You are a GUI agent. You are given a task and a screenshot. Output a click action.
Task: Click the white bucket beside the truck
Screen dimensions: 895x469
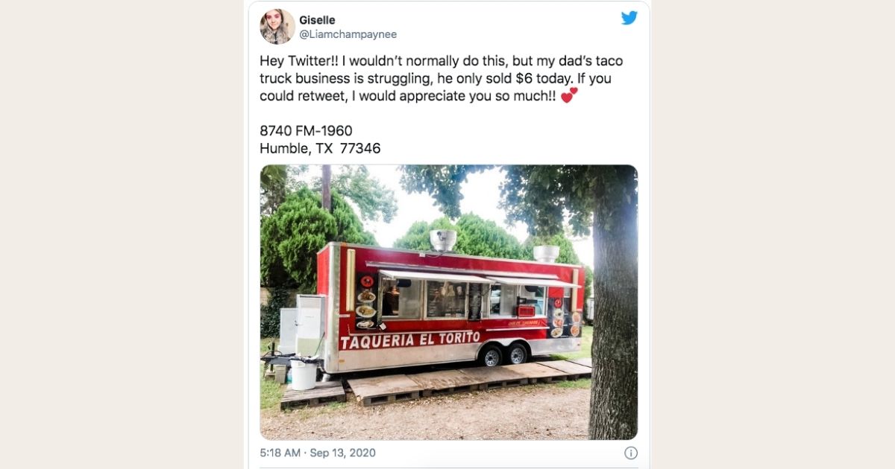coord(304,375)
